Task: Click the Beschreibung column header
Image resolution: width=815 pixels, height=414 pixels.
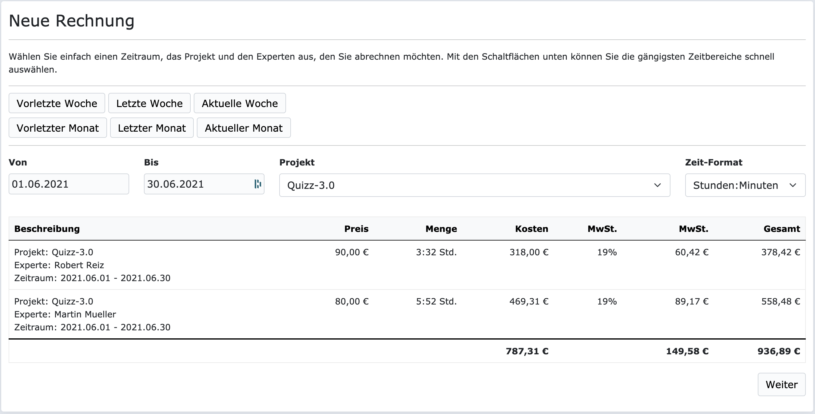Action: pyautogui.click(x=47, y=229)
